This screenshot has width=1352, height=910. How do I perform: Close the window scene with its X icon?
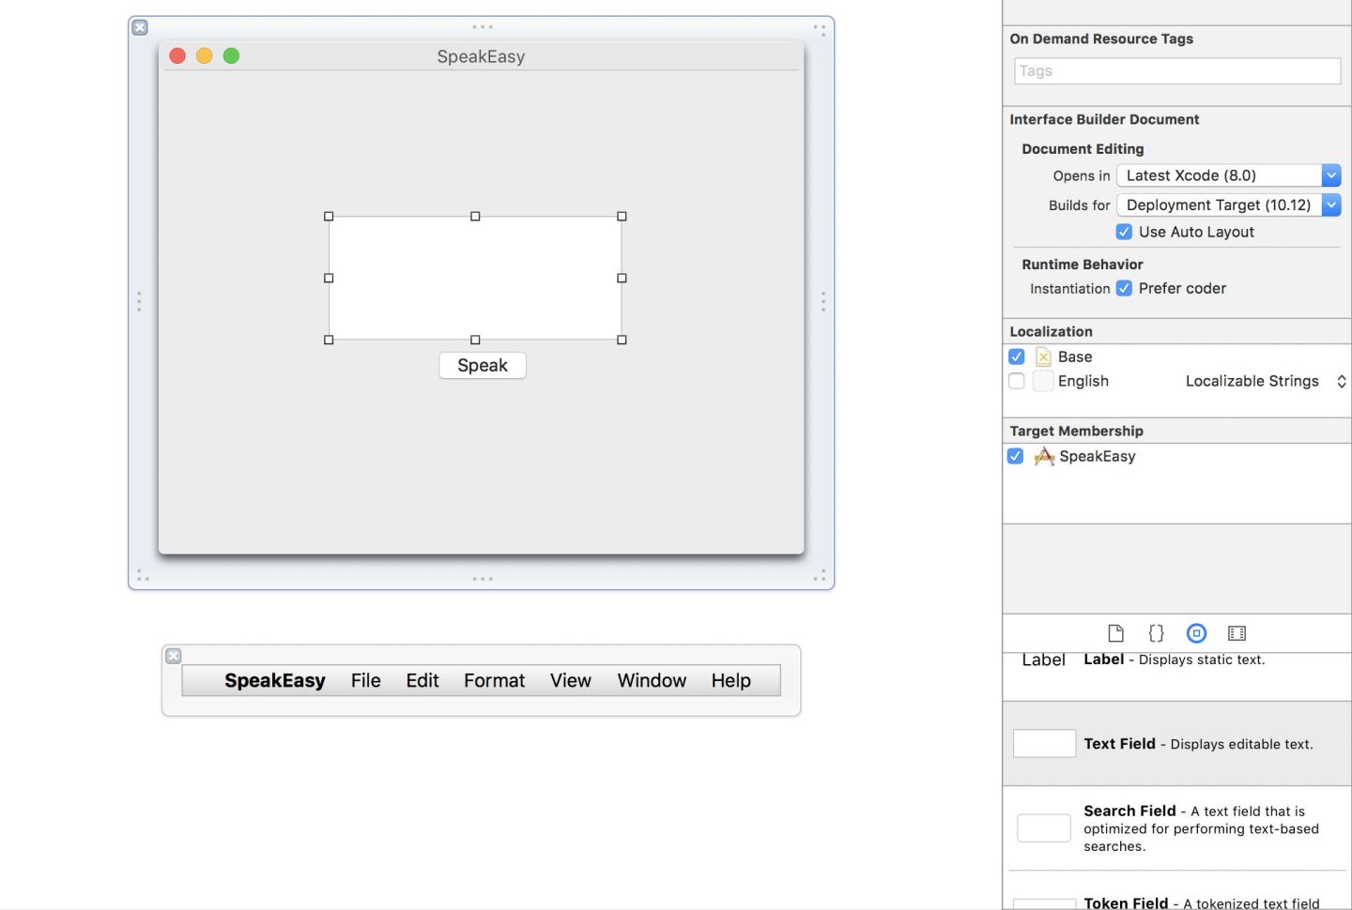[x=140, y=27]
